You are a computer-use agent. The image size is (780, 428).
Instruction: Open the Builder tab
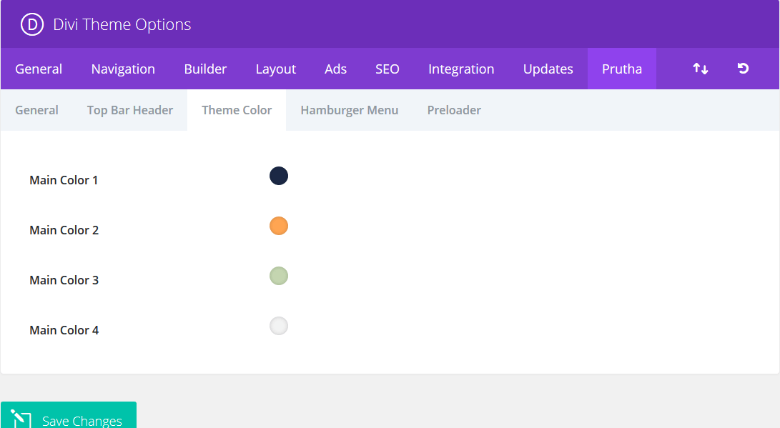coord(205,69)
